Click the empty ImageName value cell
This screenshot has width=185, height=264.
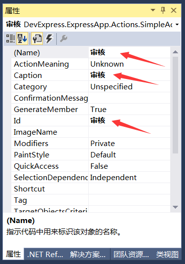coord(129,132)
